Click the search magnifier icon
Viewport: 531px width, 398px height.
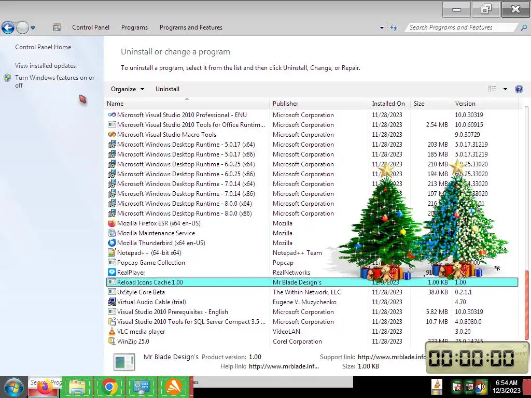(524, 28)
